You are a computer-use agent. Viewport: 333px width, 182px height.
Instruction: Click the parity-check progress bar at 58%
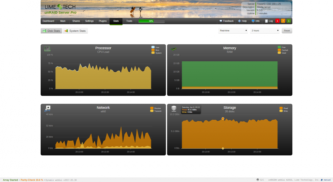tap(152, 21)
